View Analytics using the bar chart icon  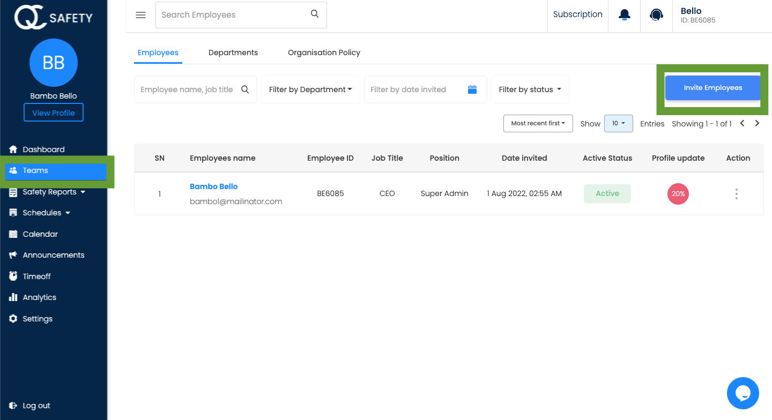pos(39,297)
